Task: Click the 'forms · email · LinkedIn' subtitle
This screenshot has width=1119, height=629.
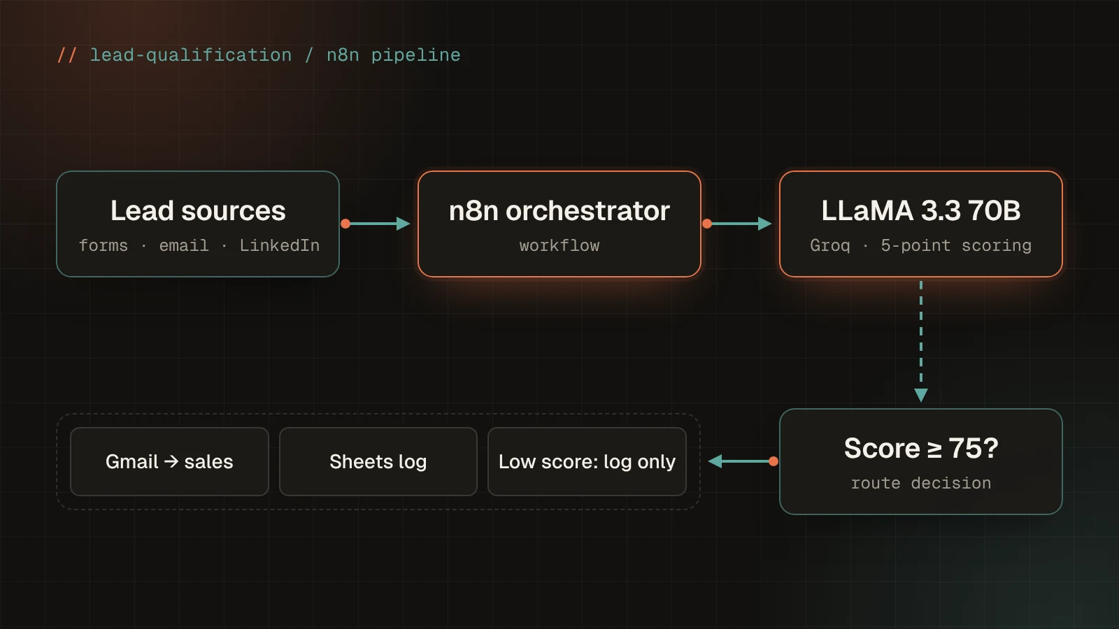Action: click(199, 245)
